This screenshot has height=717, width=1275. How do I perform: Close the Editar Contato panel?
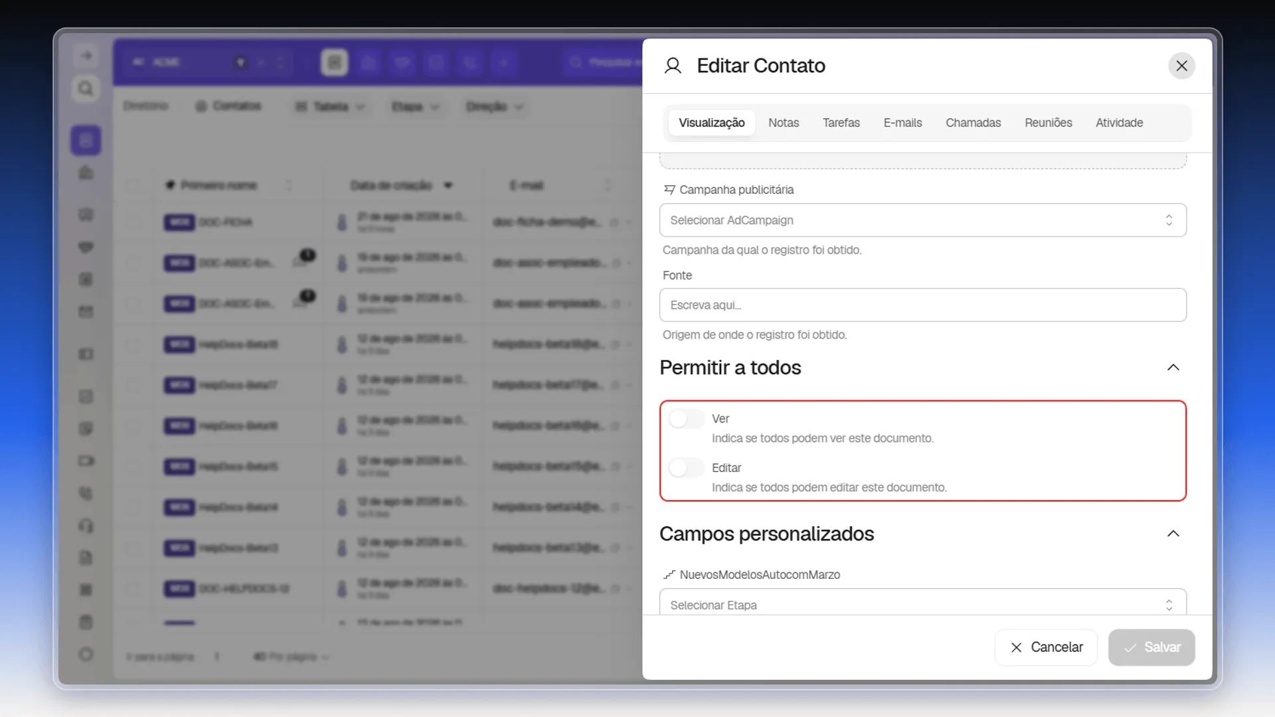pos(1181,66)
